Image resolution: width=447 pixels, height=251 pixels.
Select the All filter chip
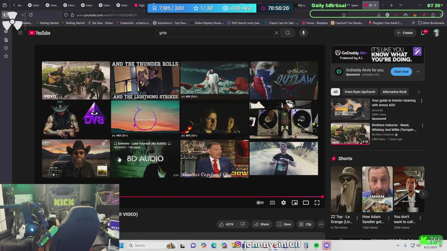click(335, 92)
